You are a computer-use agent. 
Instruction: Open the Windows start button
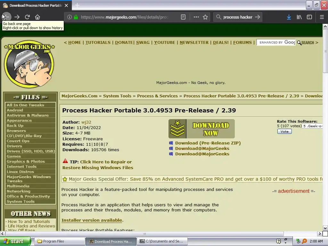pos(15,241)
